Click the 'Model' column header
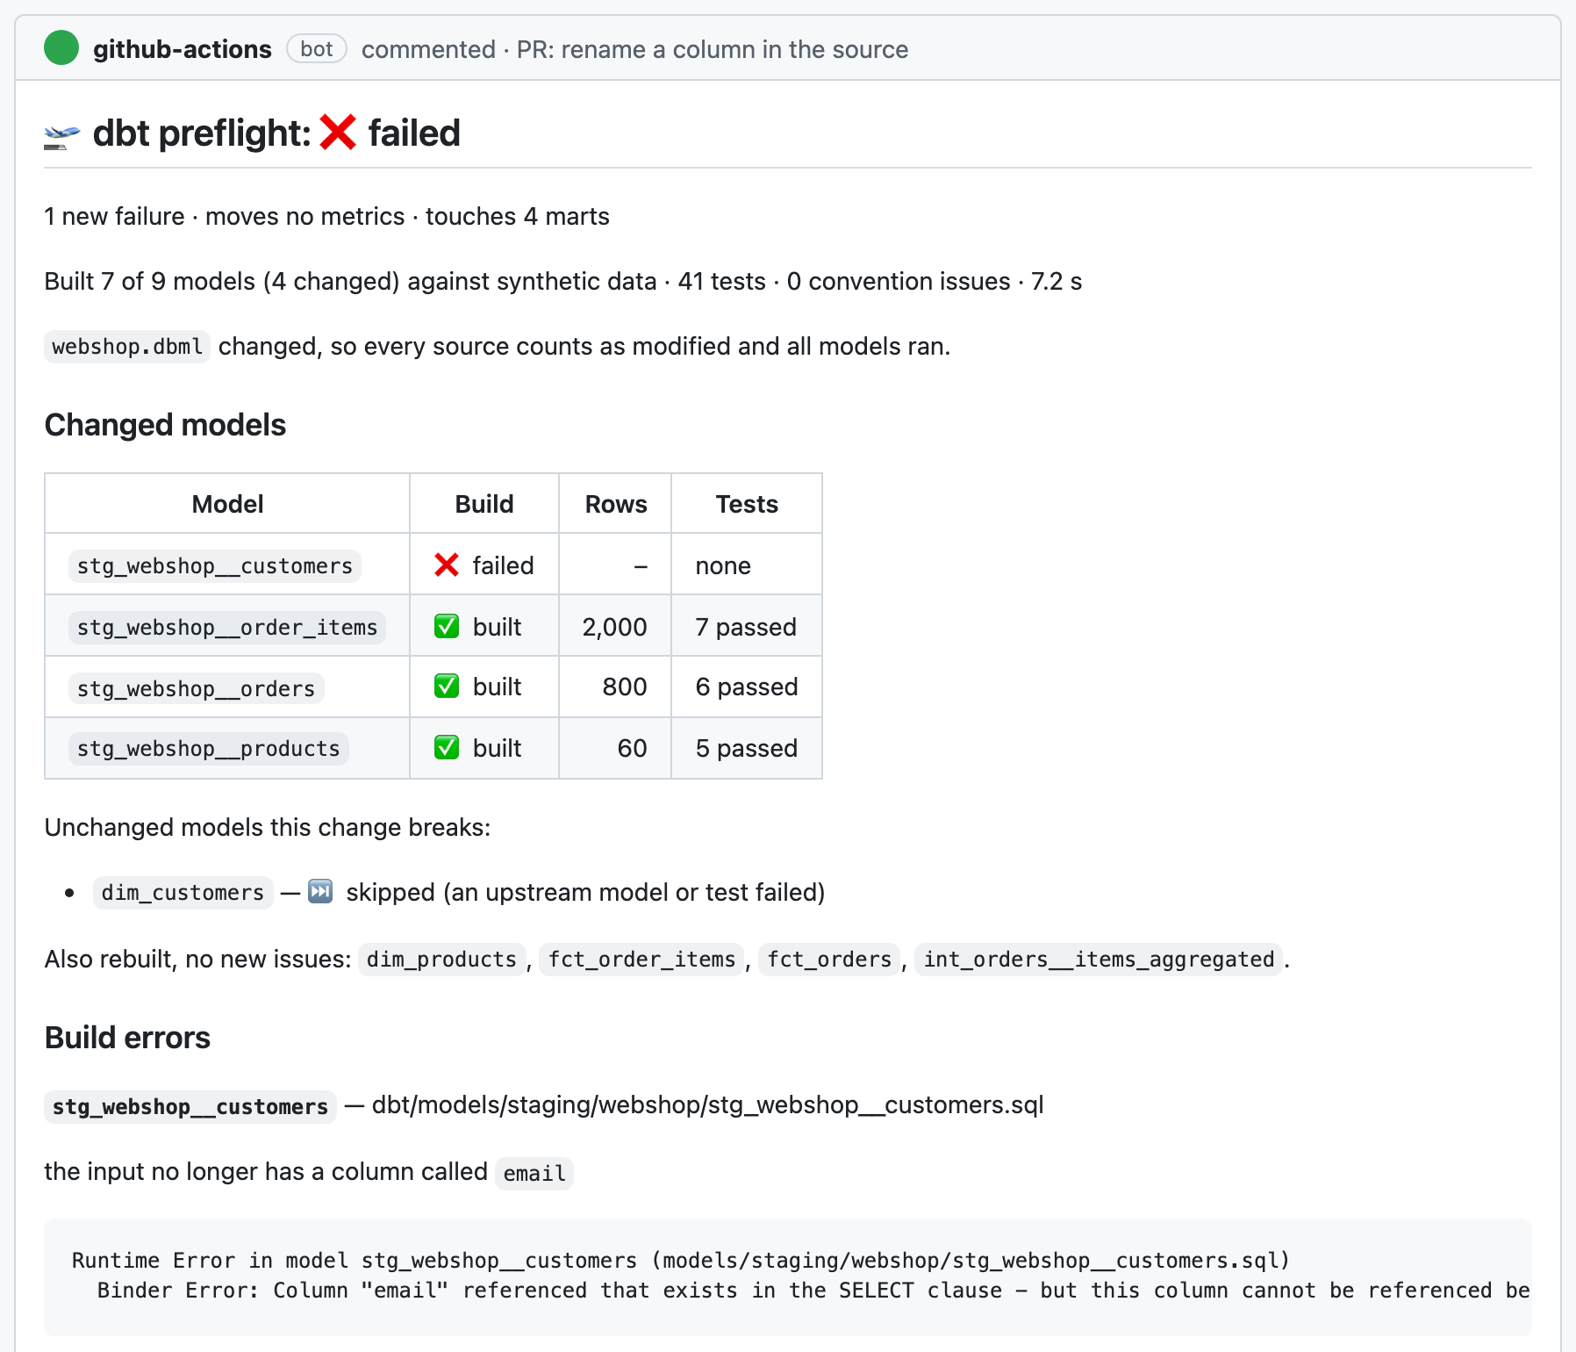Screen dimensions: 1576x1352 (227, 504)
